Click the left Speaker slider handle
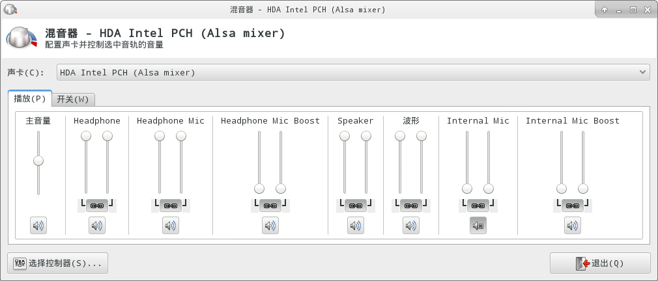 (x=345, y=136)
